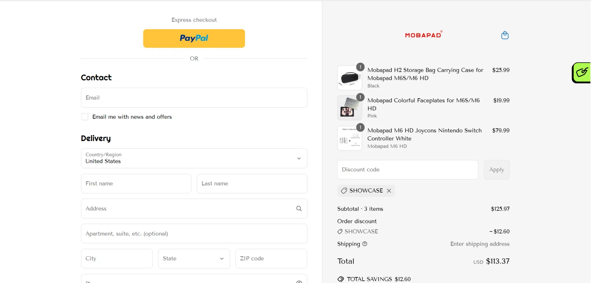Screen dimensions: 591x283
Task: Click the Discount code input box
Action: point(408,170)
